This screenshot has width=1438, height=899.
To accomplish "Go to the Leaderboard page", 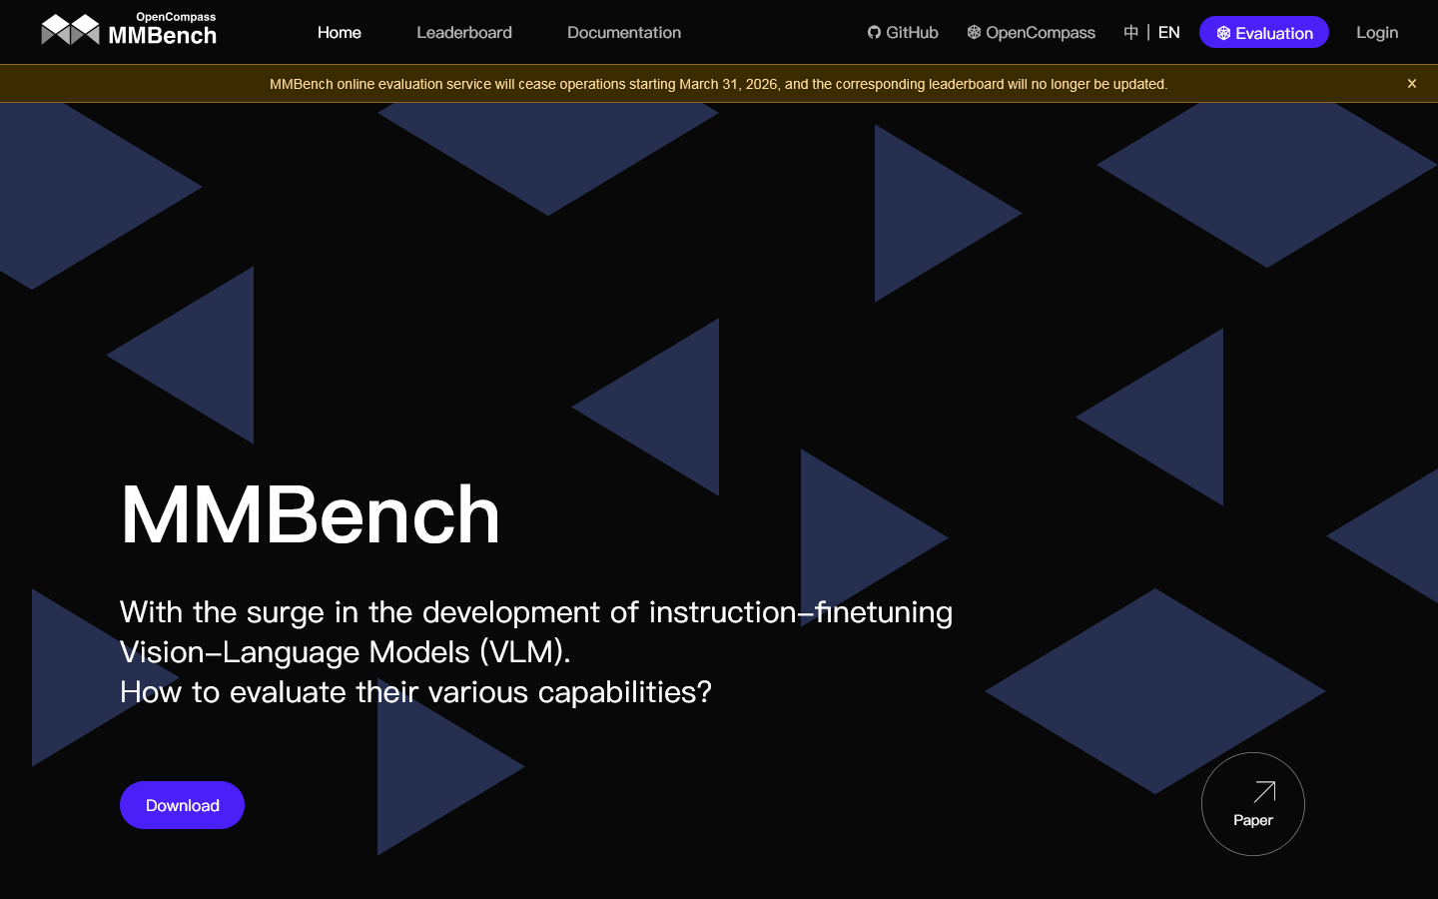I will [464, 32].
